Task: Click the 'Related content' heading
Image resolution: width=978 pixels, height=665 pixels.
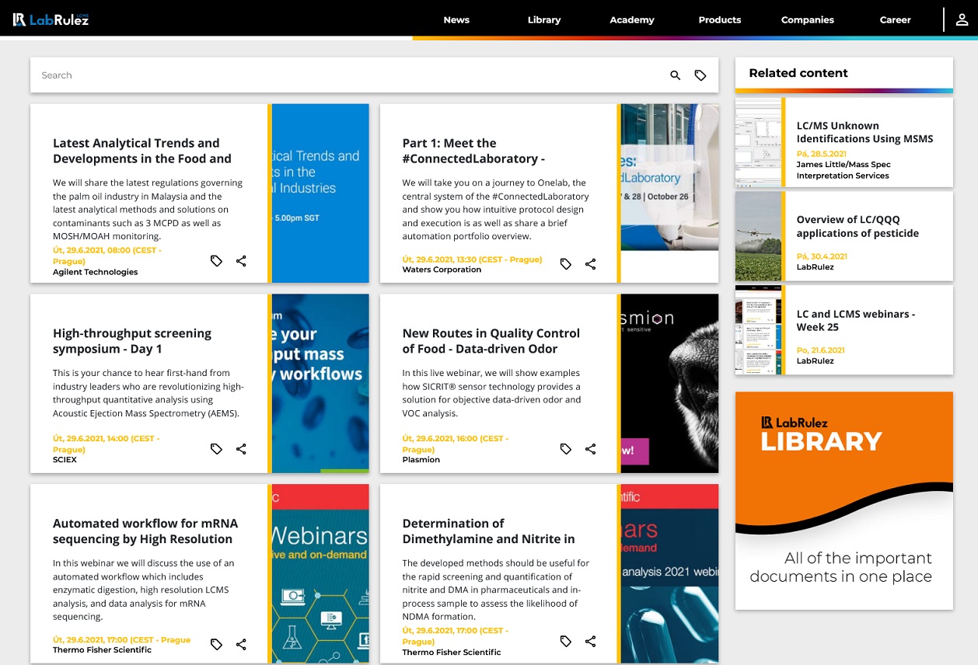Action: [x=798, y=73]
